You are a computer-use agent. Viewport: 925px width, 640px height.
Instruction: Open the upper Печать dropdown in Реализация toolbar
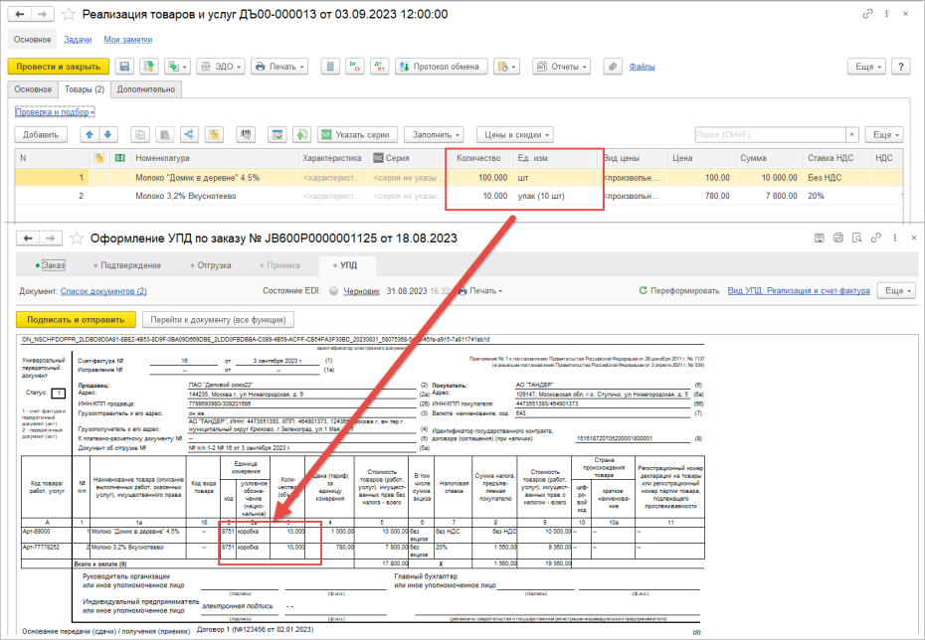(x=280, y=67)
